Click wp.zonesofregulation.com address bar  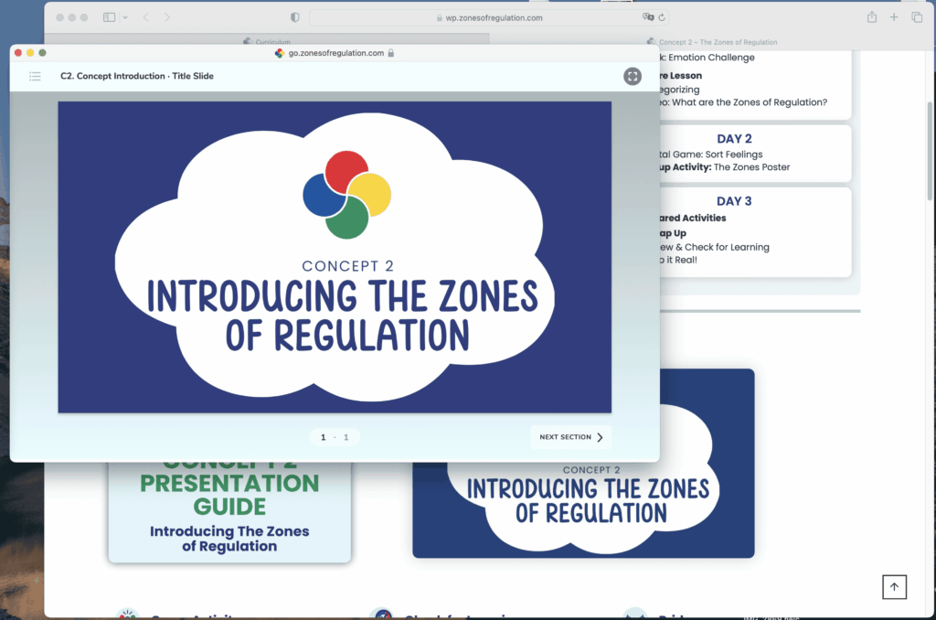tap(489, 18)
